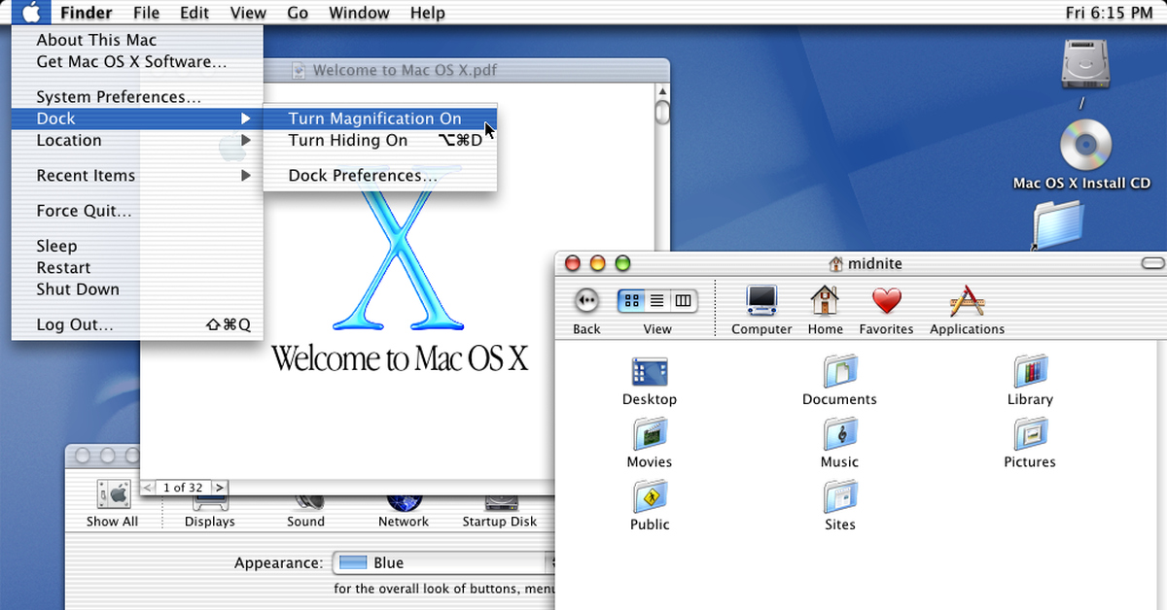This screenshot has width=1167, height=610.
Task: Go to next PDF page arrow
Action: point(220,488)
